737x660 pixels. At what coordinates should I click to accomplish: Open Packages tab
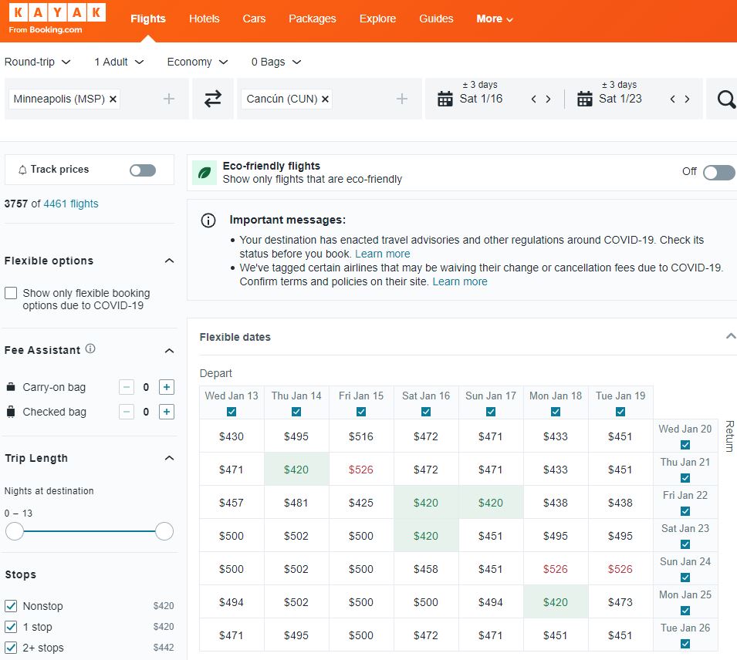[x=312, y=19]
